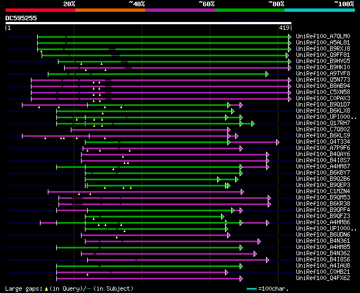The height and width of the screenshot is (293, 360).
Task: Click the purple end arrowhead of UniRef100_Q4T334 alignment
Action: 278,143
